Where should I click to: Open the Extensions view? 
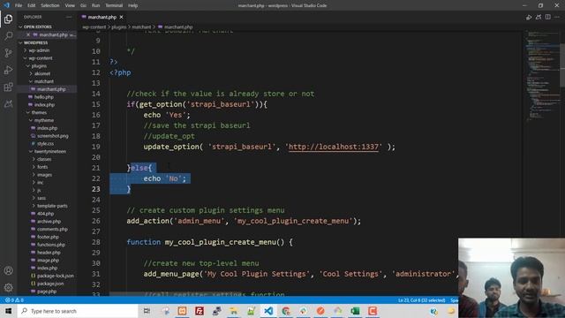point(8,87)
